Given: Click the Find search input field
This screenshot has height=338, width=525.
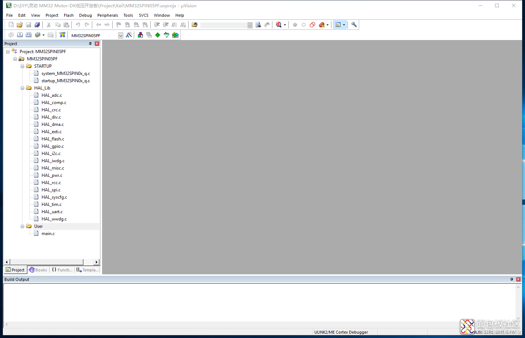Looking at the screenshot, I should (x=223, y=25).
